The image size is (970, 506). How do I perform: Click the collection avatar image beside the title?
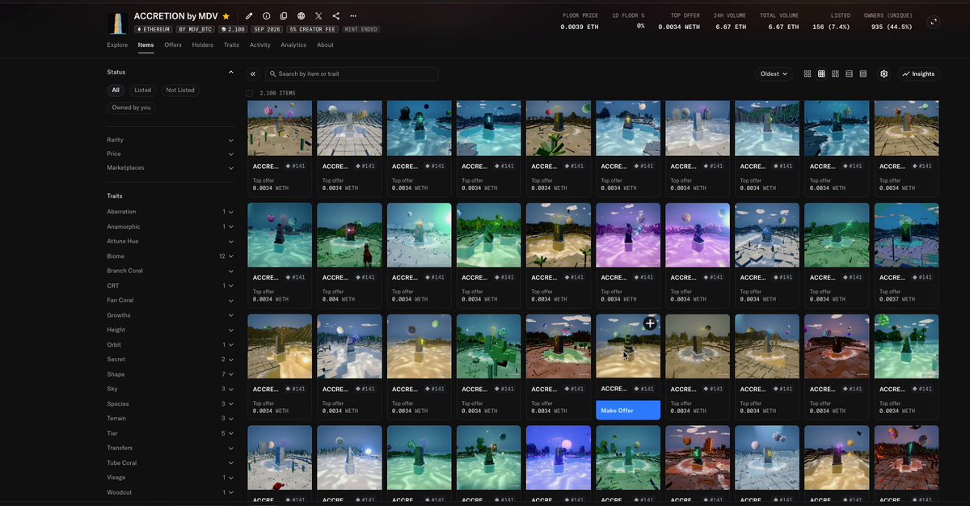click(118, 23)
